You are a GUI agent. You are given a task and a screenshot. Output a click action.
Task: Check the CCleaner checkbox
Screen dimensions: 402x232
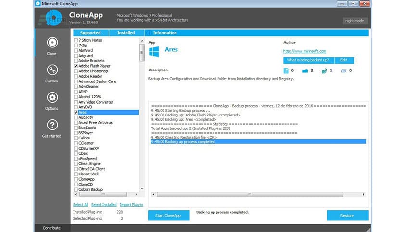[76, 143]
